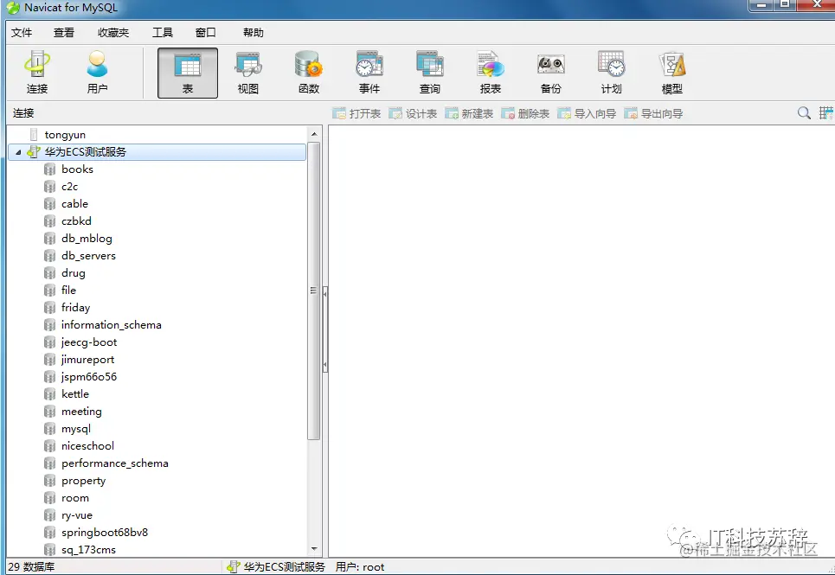Select the cable database
This screenshot has width=835, height=575.
[x=74, y=204]
